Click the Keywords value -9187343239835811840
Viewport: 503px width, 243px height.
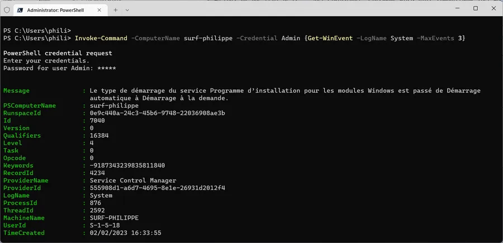click(127, 166)
